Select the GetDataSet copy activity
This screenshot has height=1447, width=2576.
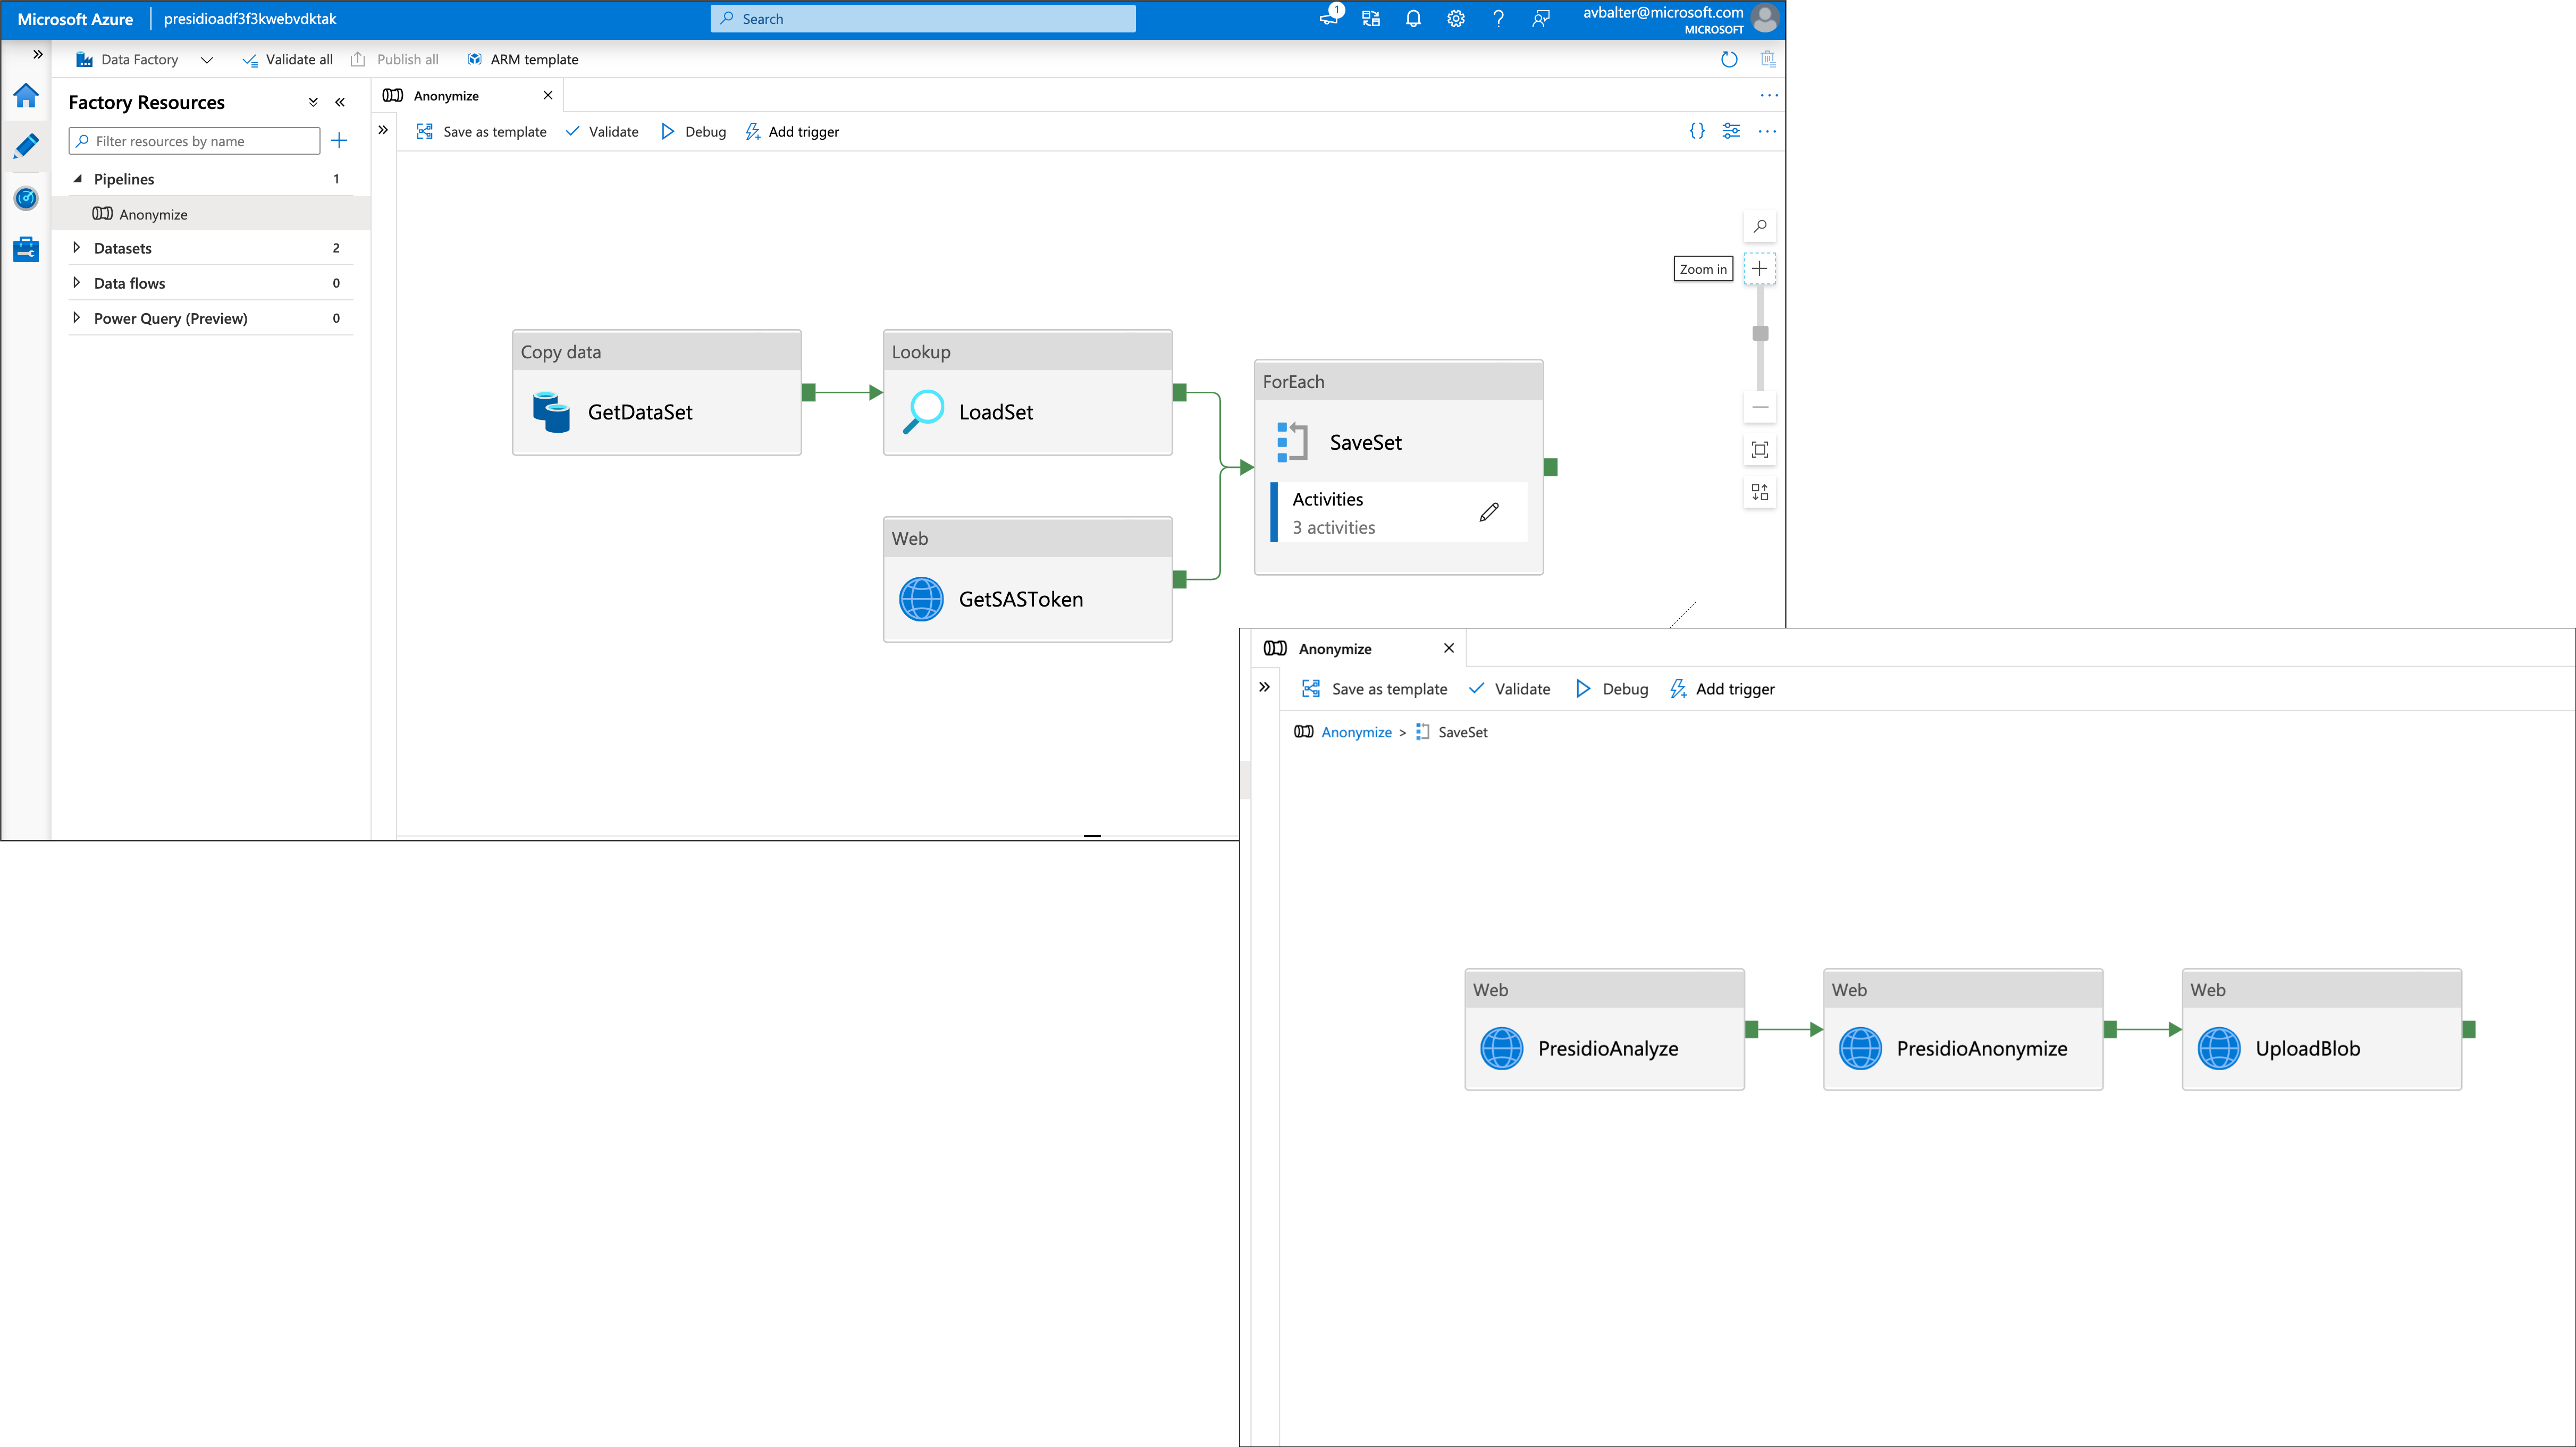tap(657, 393)
